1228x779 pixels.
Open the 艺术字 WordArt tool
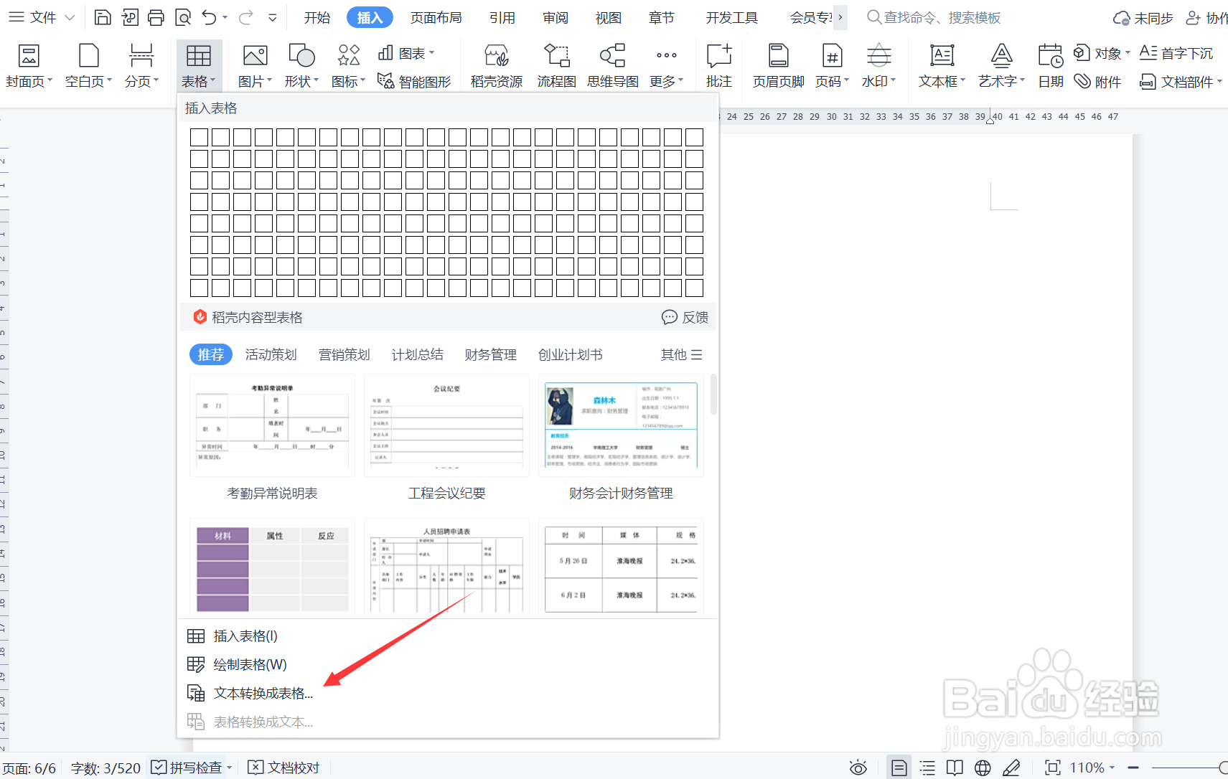999,65
